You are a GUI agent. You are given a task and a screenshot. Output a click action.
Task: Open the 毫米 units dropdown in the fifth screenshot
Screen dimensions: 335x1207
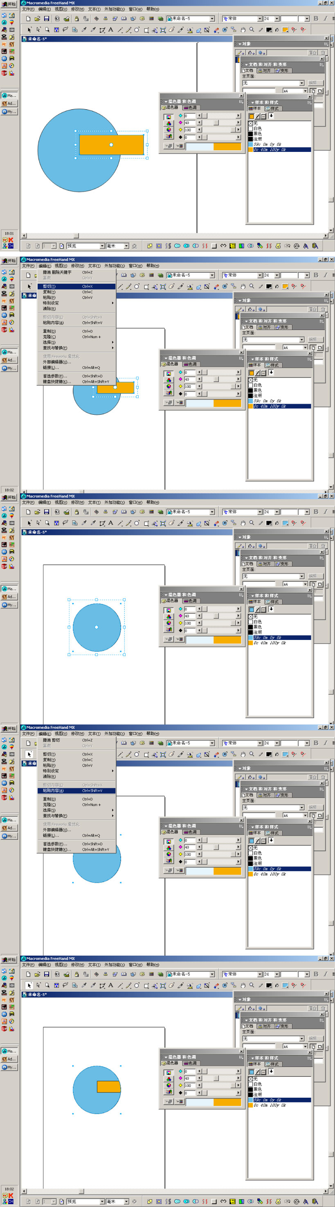point(126,1202)
